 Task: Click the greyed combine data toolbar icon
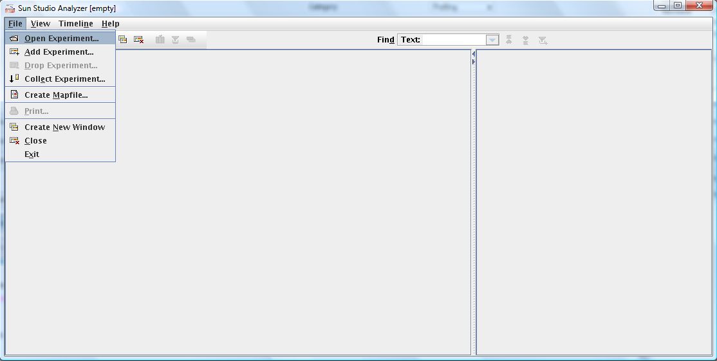tap(160, 40)
